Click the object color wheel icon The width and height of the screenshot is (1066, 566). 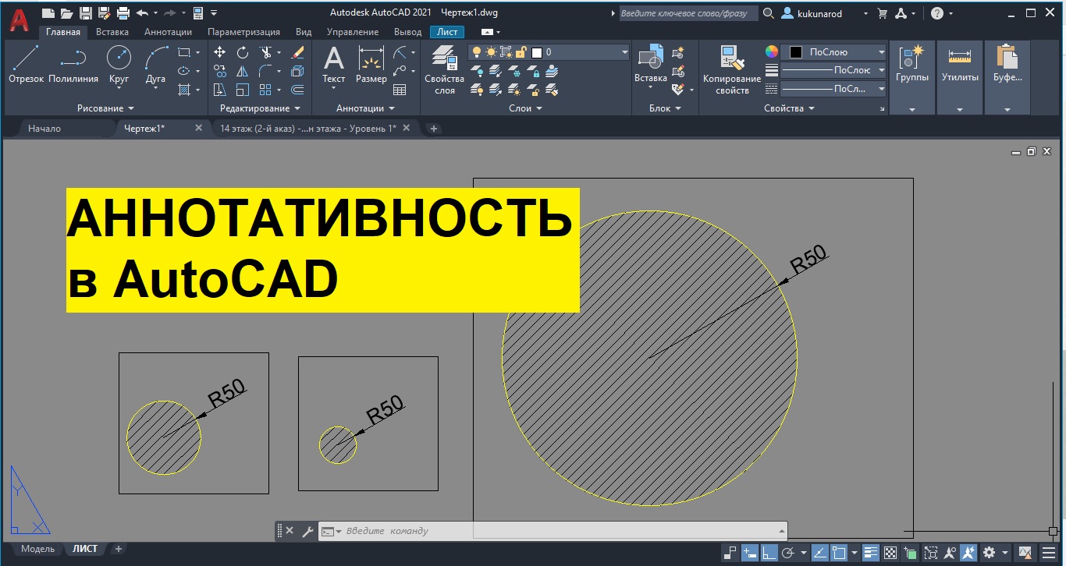coord(771,52)
